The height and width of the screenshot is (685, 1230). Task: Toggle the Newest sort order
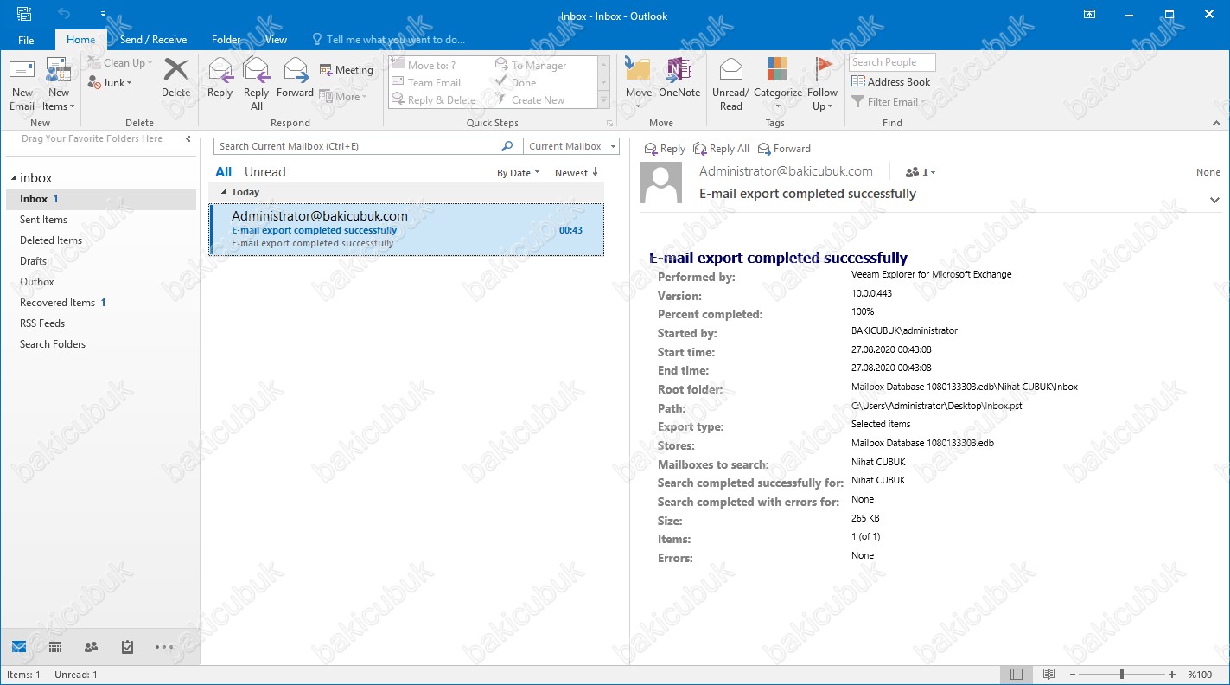pyautogui.click(x=577, y=173)
